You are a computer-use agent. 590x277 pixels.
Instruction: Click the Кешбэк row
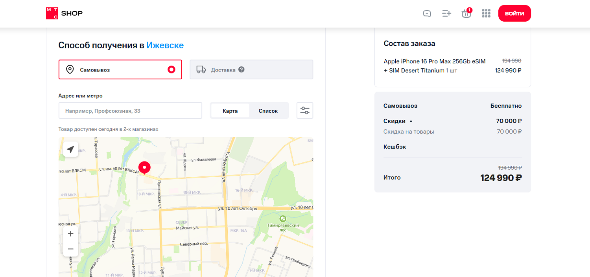point(453,147)
